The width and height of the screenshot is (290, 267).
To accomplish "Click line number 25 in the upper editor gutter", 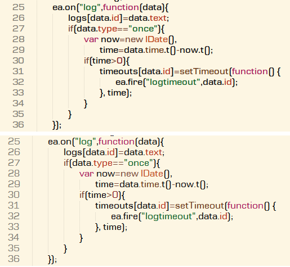I will coord(19,7).
